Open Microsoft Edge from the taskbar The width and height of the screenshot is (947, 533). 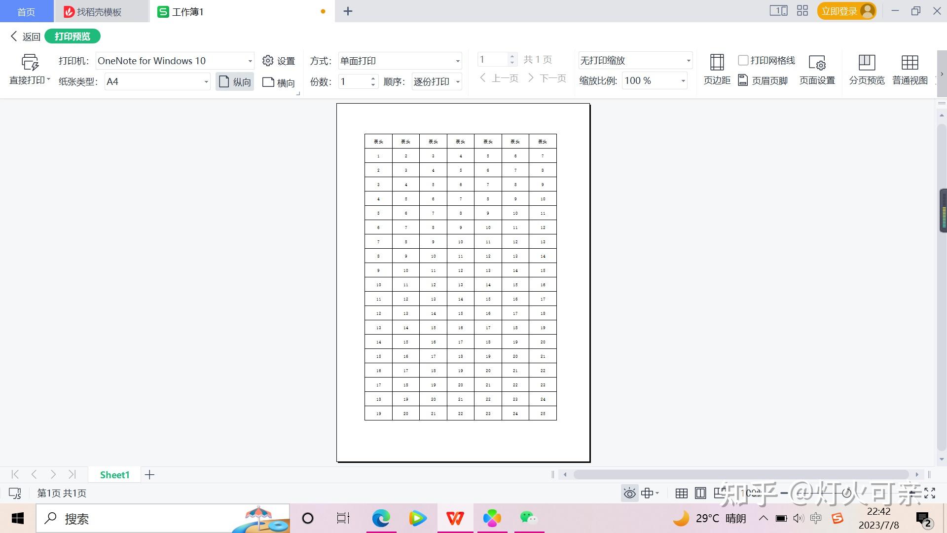(381, 518)
